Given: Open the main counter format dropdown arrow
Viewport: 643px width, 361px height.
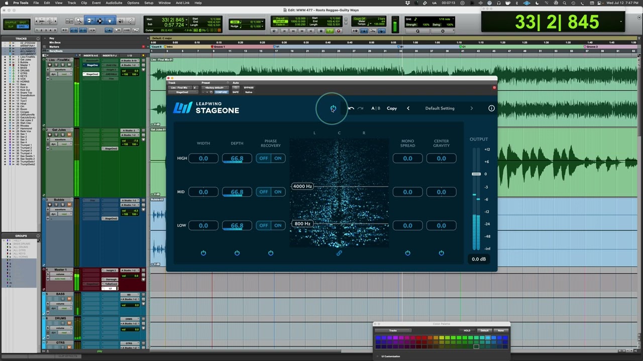Looking at the screenshot, I should point(186,20).
